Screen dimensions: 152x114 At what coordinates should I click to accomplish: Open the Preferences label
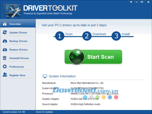pos(17,67)
